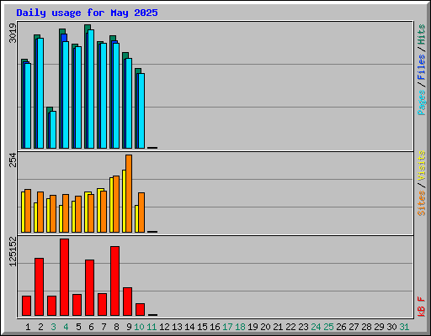431x336 pixels.
Task: Click day 16 on the date axis
Action: tap(215, 327)
